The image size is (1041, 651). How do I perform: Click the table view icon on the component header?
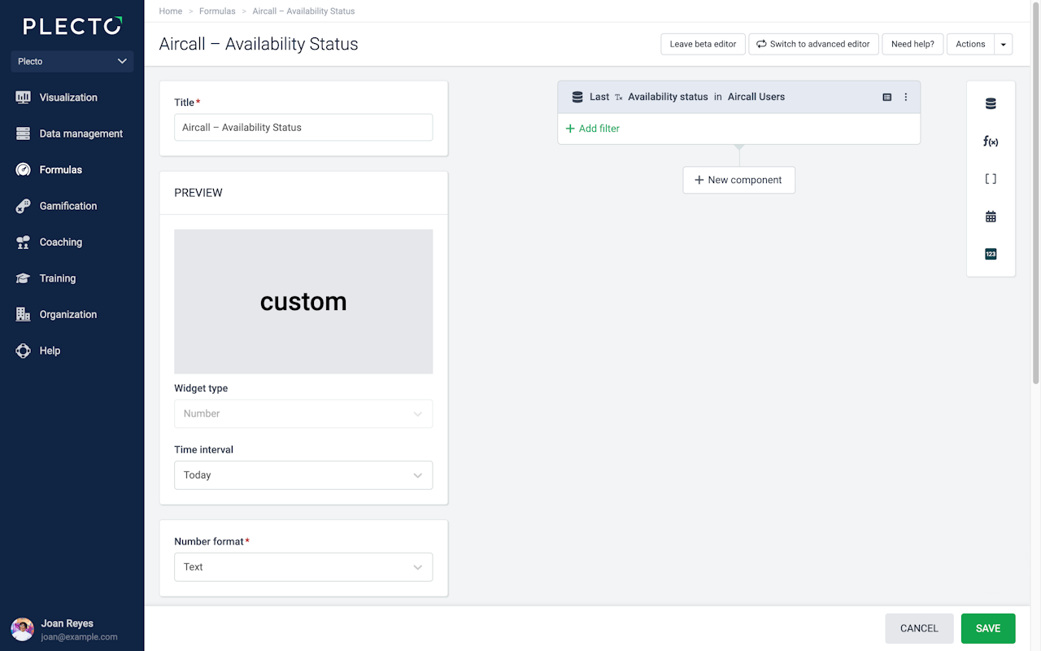pyautogui.click(x=887, y=97)
